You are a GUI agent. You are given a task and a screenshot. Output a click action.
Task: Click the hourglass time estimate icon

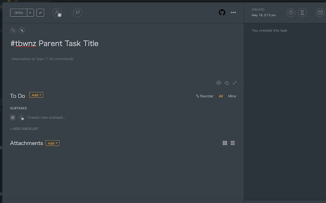point(302,13)
